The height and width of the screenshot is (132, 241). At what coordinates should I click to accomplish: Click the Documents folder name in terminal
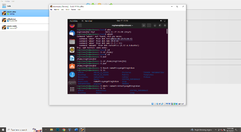tap(83, 77)
